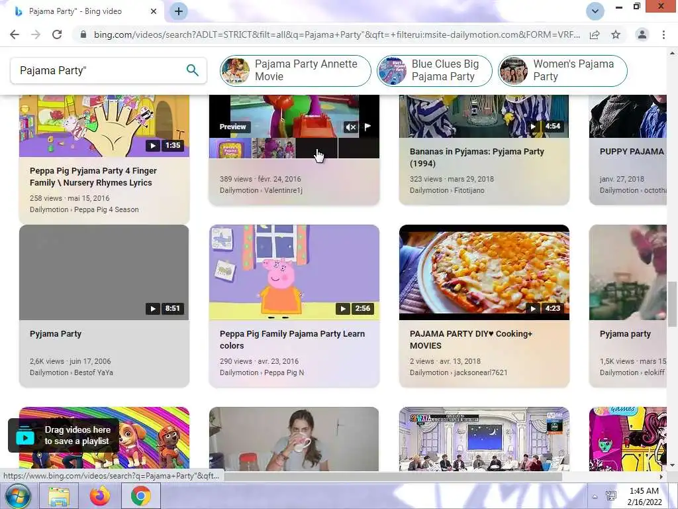
Task: Click the browser address bar URL
Action: coord(337,34)
